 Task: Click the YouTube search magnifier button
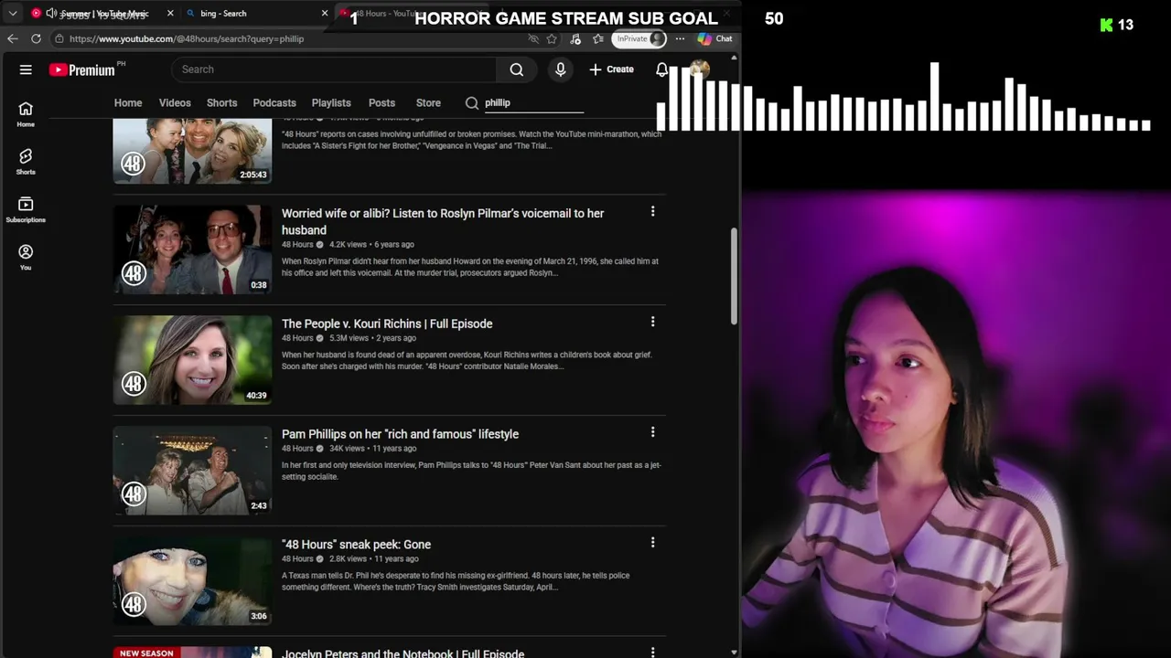(517, 69)
